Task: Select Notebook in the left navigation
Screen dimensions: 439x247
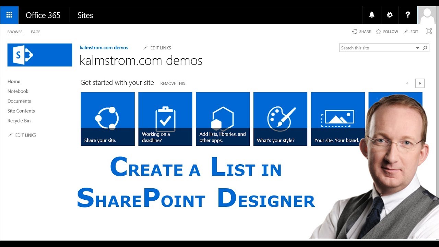Action: pos(18,91)
